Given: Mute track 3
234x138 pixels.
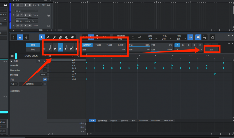Looking at the screenshot, I should tap(18, 26).
